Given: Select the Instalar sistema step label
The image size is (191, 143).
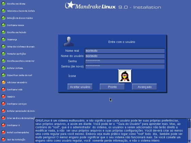Looking at the screenshot, I should [15, 68].
